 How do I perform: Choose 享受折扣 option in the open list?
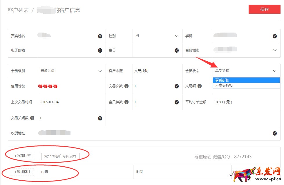point(222,80)
